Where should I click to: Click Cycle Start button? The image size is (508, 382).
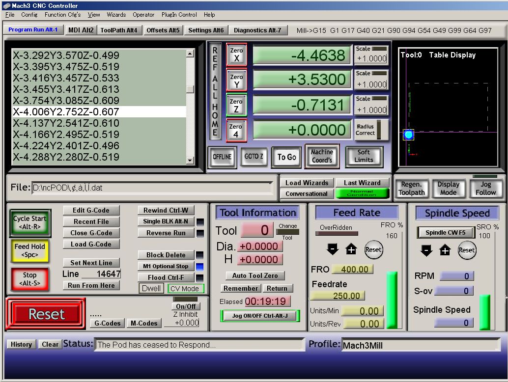(30, 222)
